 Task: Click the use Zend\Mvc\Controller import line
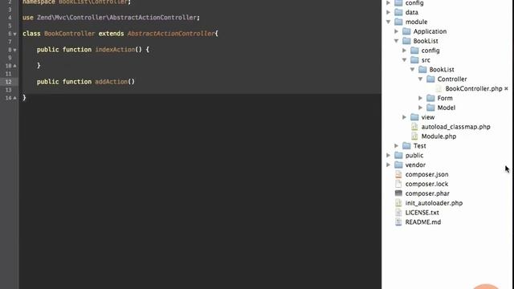click(x=111, y=18)
